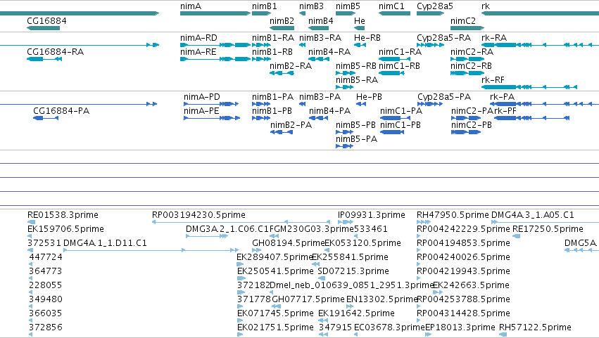Select protein nimB2-PA
The width and height of the screenshot is (599, 338).
pyautogui.click(x=282, y=132)
